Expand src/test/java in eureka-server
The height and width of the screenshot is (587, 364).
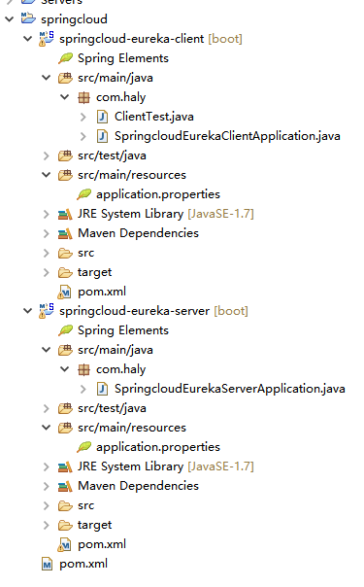point(46,408)
